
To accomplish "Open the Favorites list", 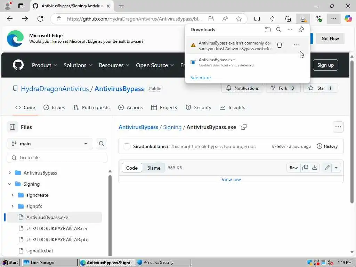I will pyautogui.click(x=273, y=19).
